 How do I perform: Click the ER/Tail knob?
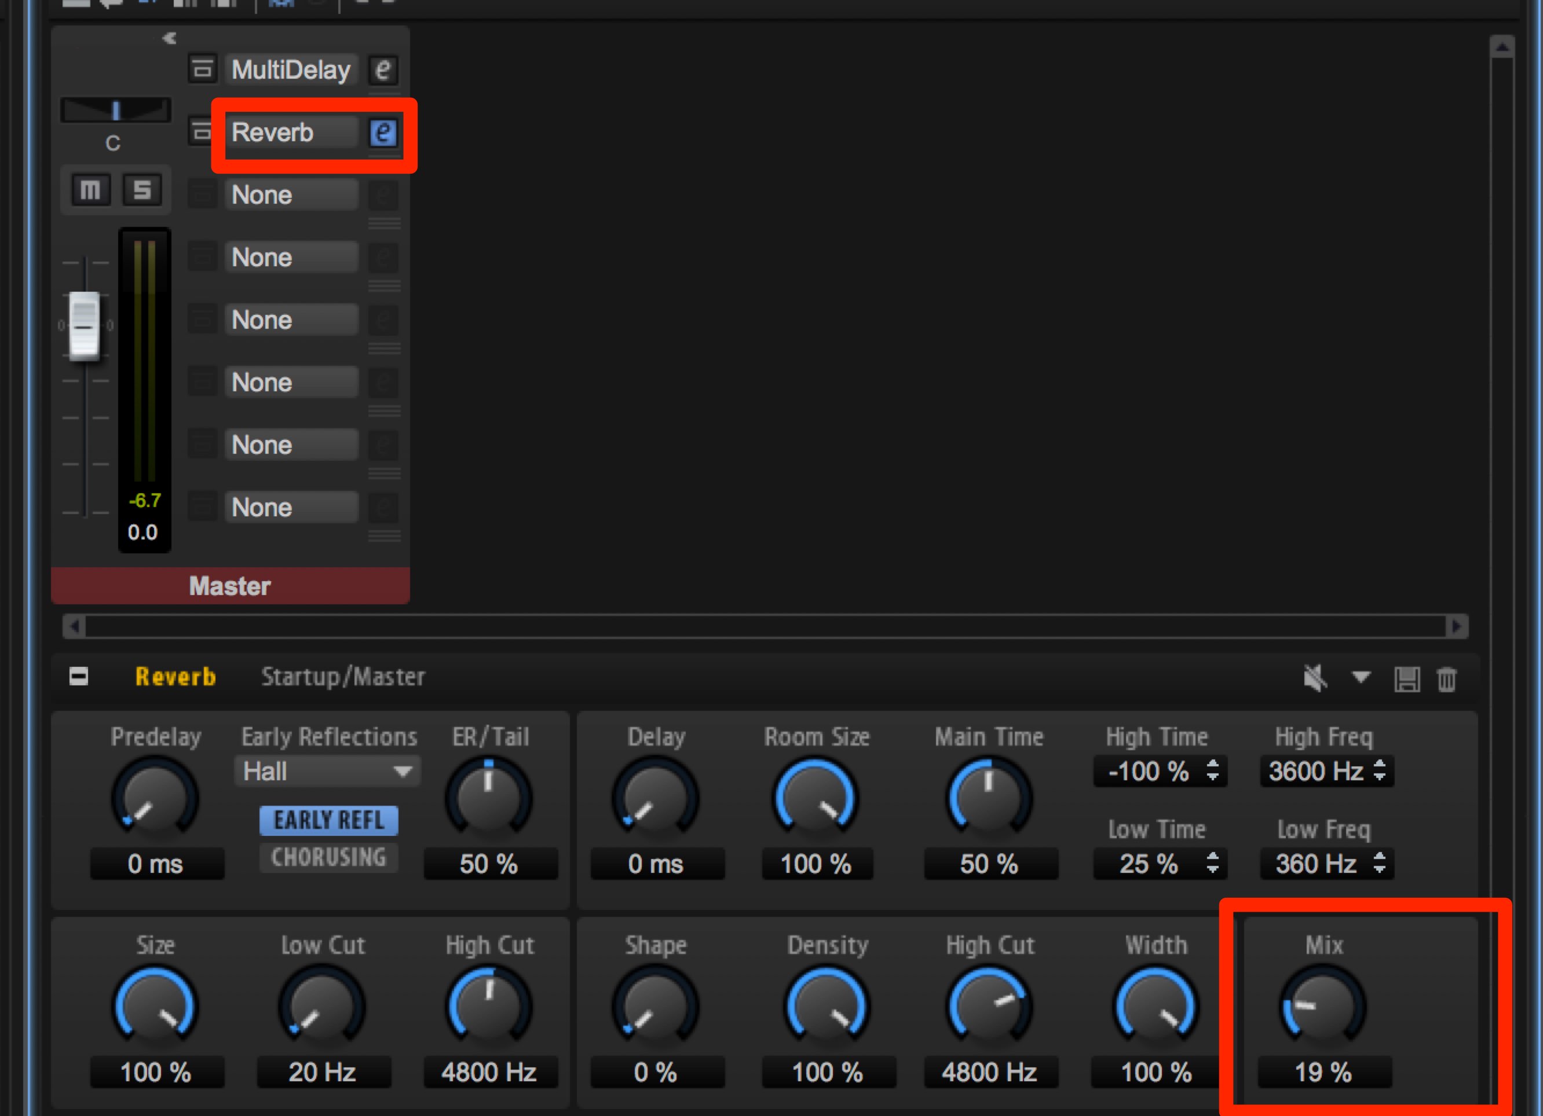coord(488,797)
